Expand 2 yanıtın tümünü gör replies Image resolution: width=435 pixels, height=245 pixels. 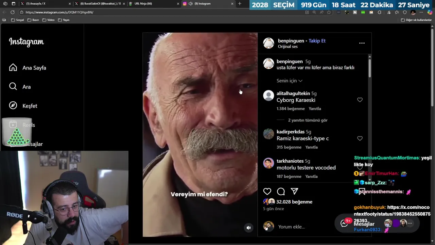[308, 120]
